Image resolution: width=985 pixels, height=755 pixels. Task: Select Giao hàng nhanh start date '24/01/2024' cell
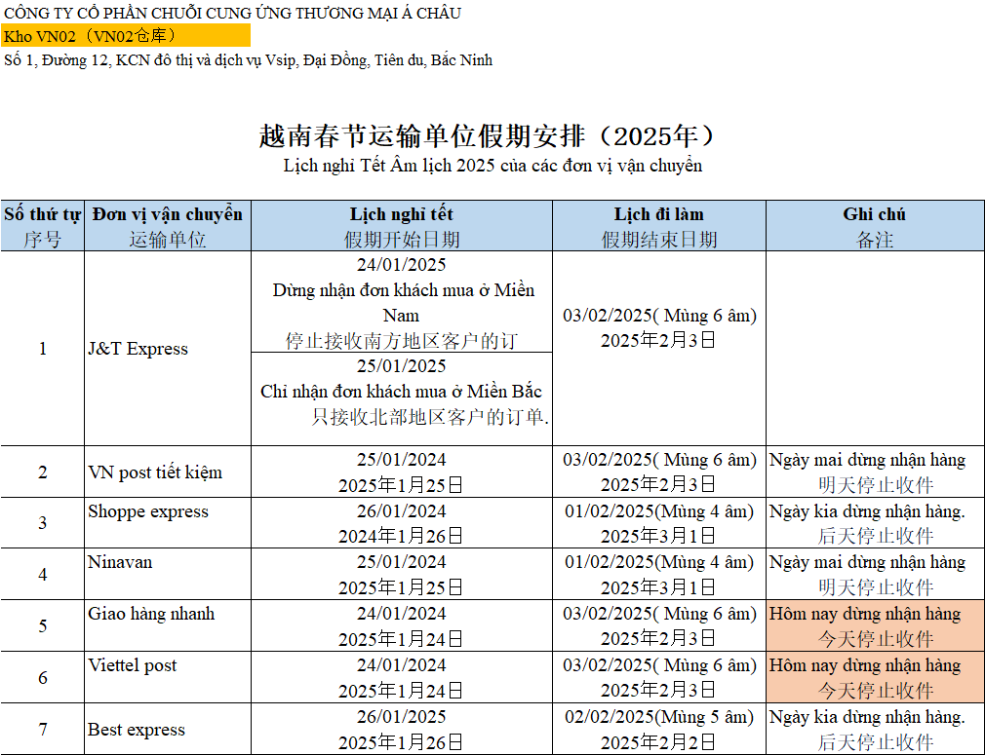(402, 625)
